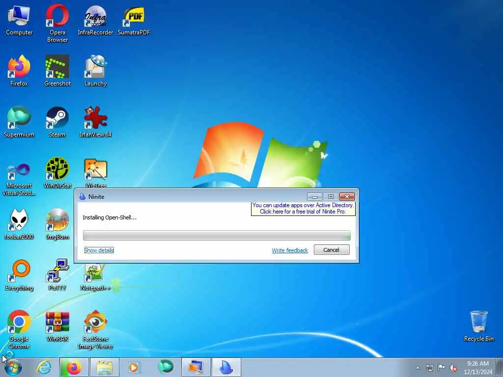This screenshot has height=377, width=503.
Task: Select the PuTTY desktop shortcut
Action: [x=57, y=275]
